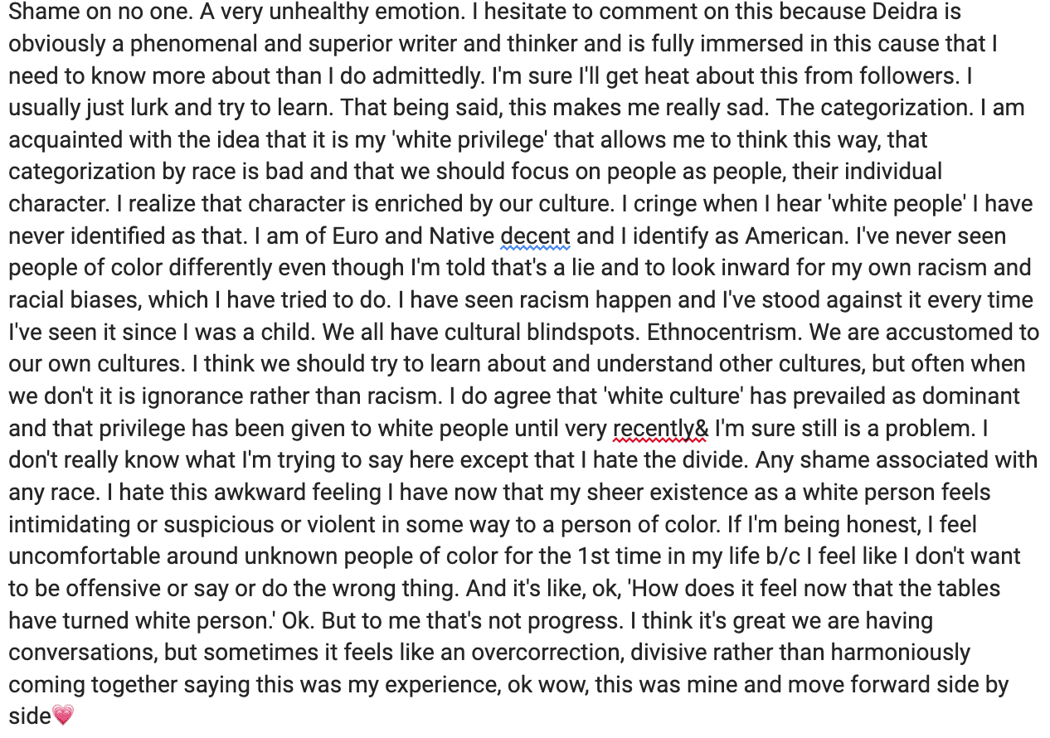Place cursor on the word 'American'
The image size is (1050, 738).
[795, 236]
